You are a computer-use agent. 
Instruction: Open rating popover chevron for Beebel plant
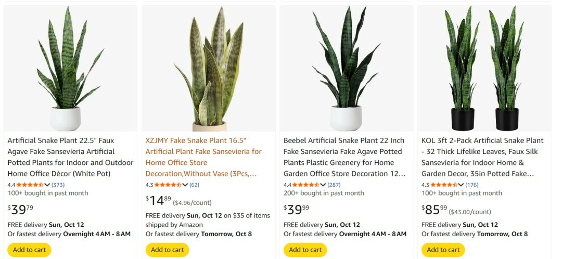tap(323, 185)
